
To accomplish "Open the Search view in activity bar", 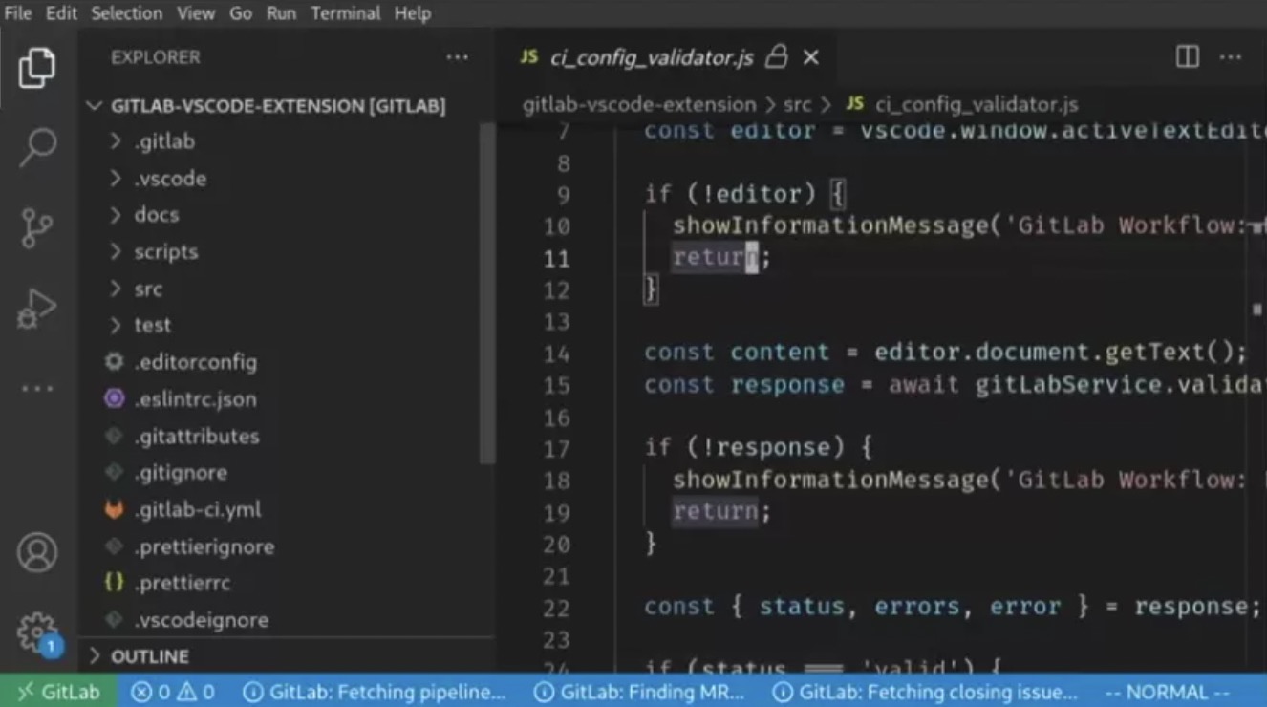I will tap(36, 147).
